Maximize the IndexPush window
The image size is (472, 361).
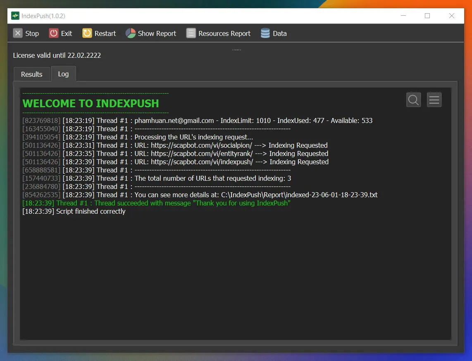tap(427, 16)
